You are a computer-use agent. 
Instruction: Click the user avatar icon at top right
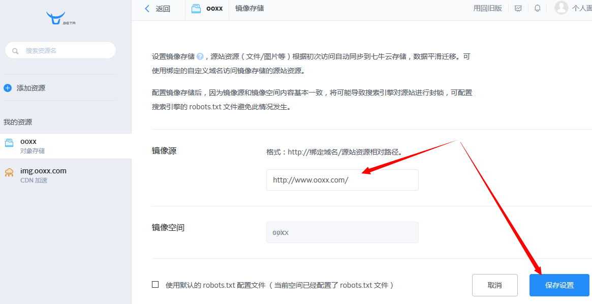(x=562, y=8)
